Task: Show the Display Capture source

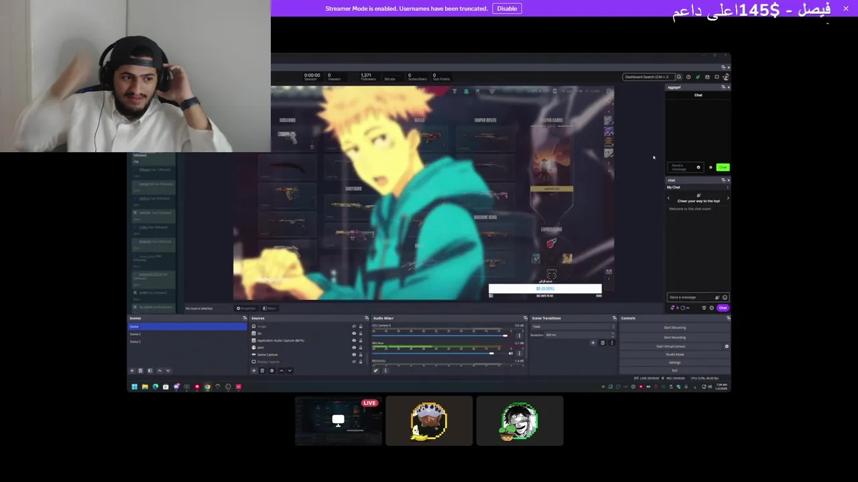Action: point(354,361)
